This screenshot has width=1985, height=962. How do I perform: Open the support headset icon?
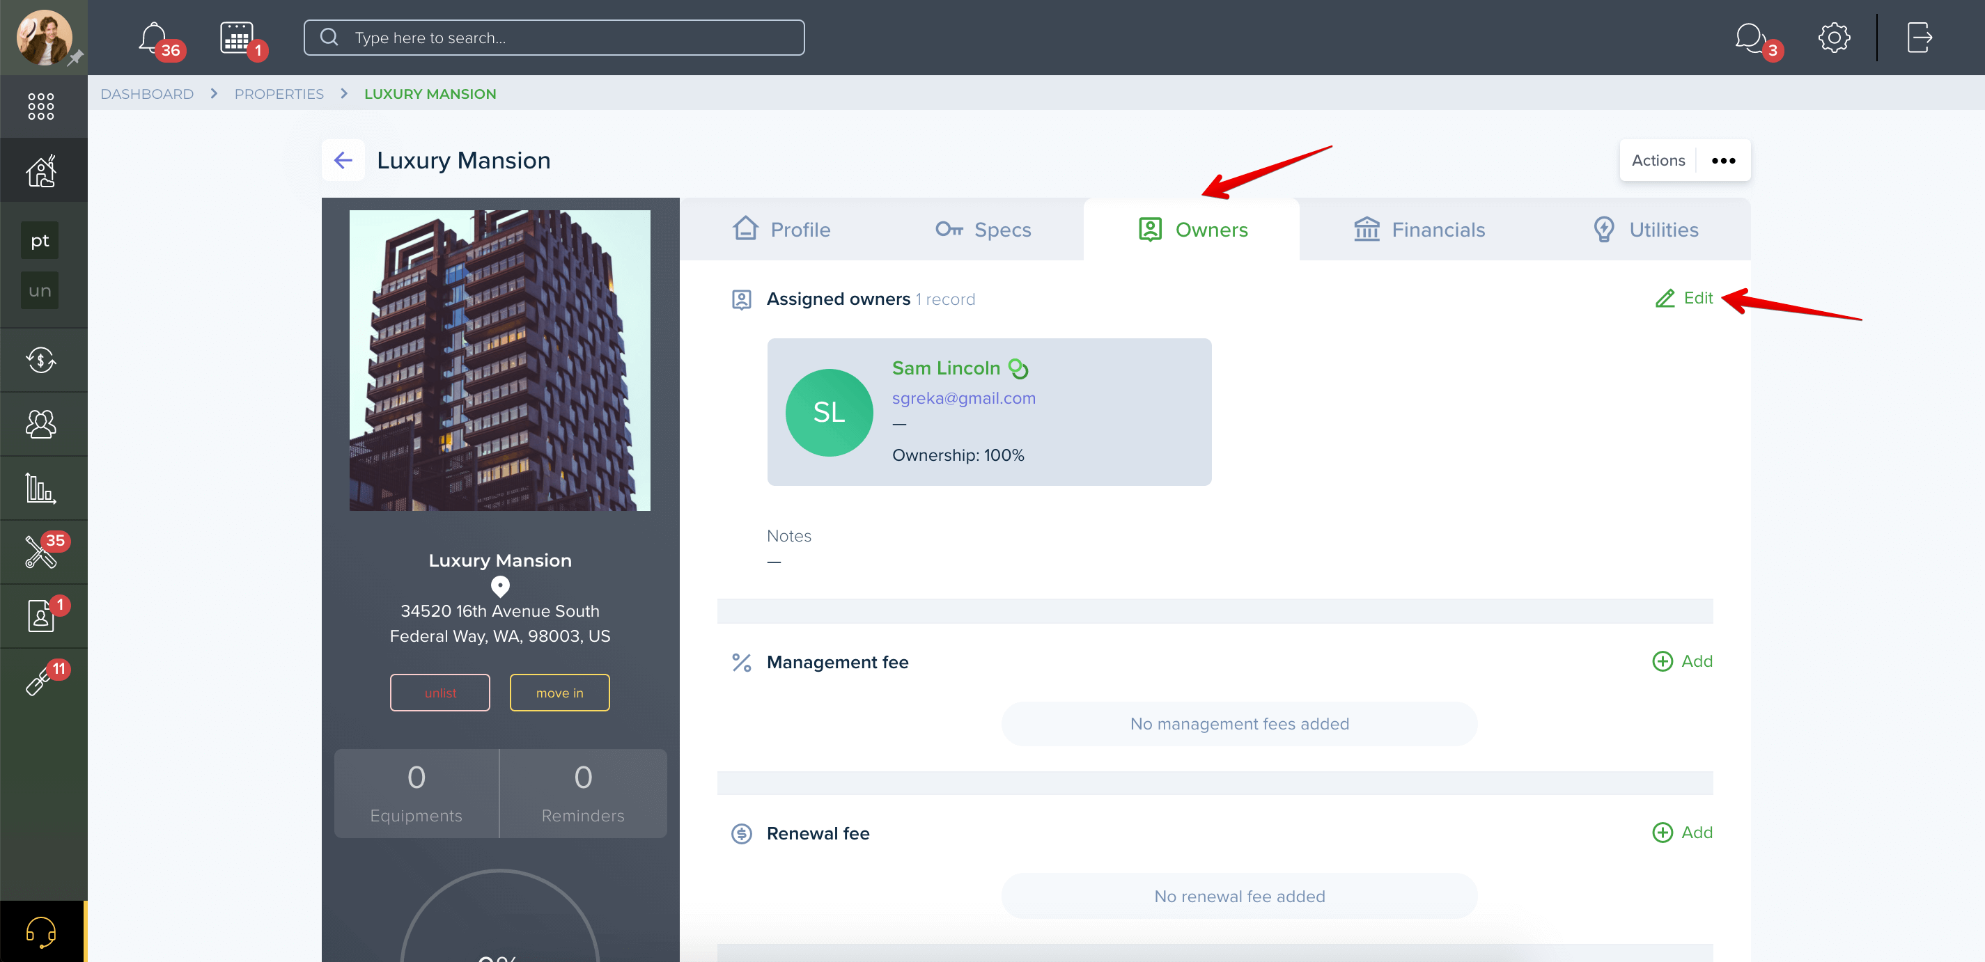pos(41,932)
